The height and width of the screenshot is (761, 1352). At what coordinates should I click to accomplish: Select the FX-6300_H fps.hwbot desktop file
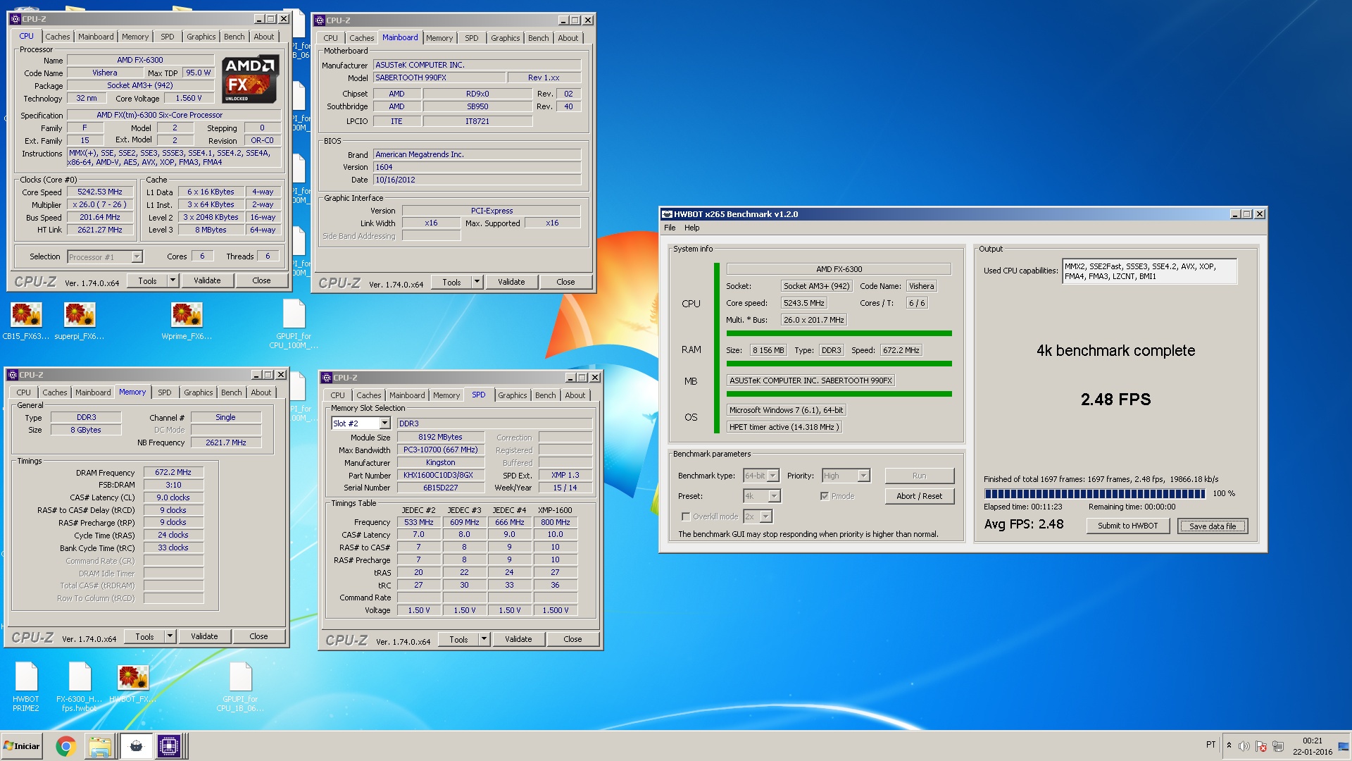[x=80, y=687]
